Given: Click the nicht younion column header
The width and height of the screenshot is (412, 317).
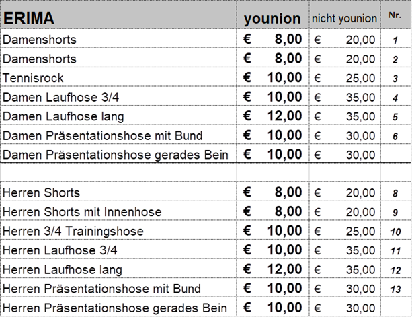Looking at the screenshot, I should 345,14.
